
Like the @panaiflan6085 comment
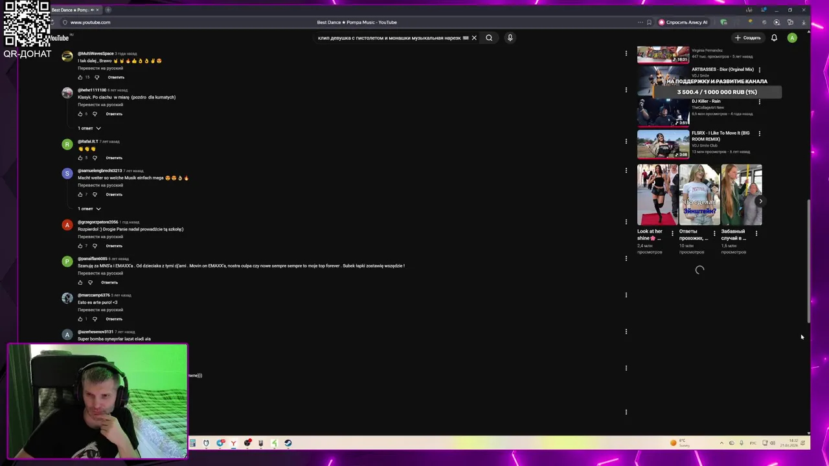click(x=80, y=282)
